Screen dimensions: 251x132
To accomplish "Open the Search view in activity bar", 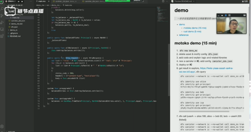I will tap(2, 9).
